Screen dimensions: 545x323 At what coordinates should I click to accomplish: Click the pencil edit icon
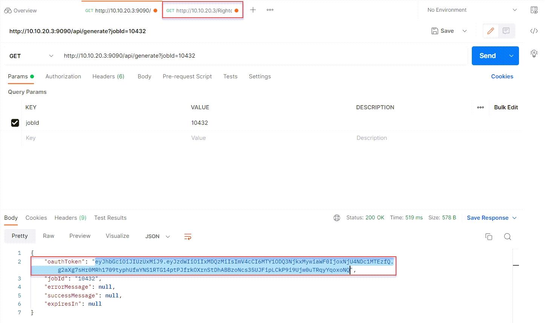(x=490, y=31)
